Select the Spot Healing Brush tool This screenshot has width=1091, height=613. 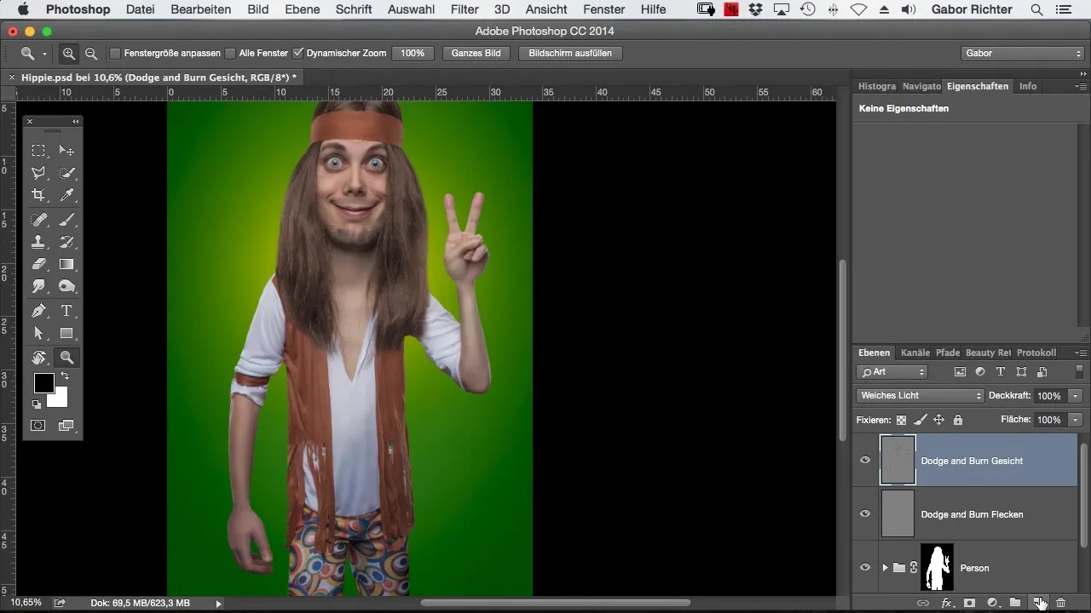(x=38, y=220)
